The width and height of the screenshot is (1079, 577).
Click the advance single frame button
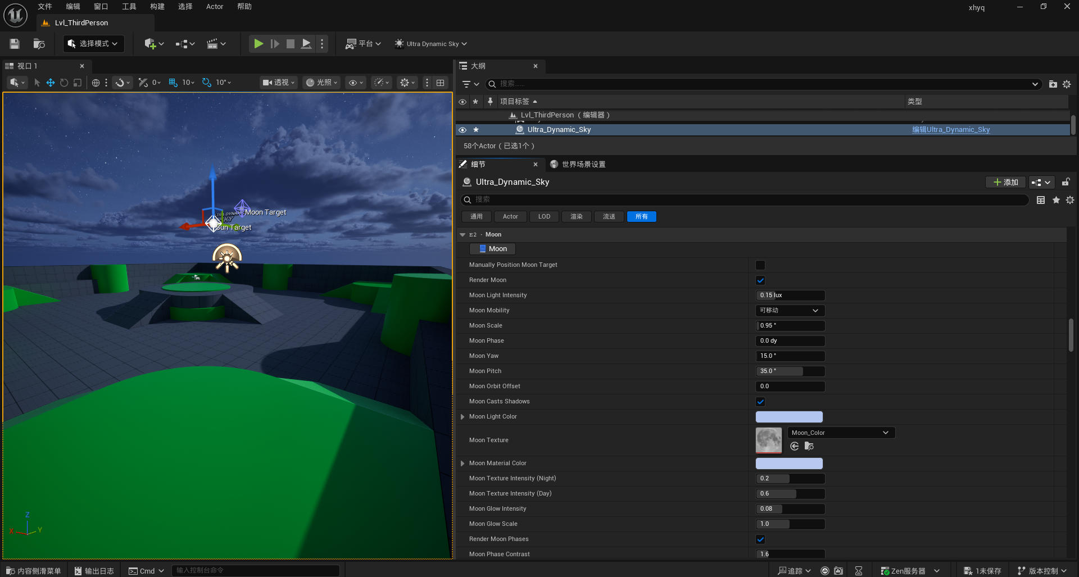click(x=275, y=44)
